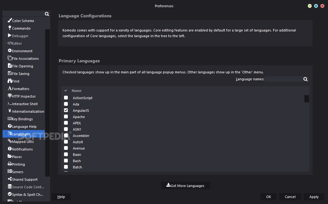328x204 pixels.
Task: Click the Syntax & Spell Check checkmark icon
Action: (x=10, y=194)
